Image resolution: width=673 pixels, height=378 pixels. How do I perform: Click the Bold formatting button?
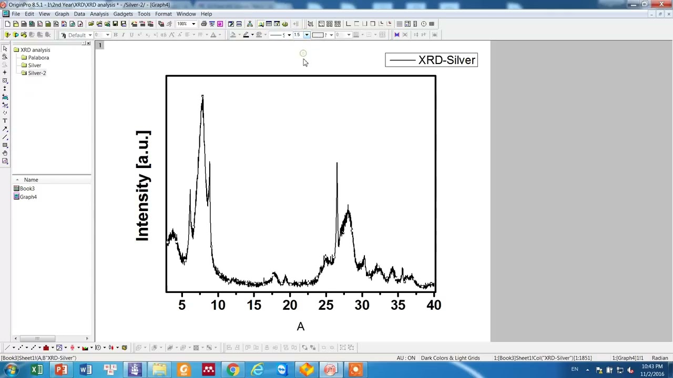(115, 35)
